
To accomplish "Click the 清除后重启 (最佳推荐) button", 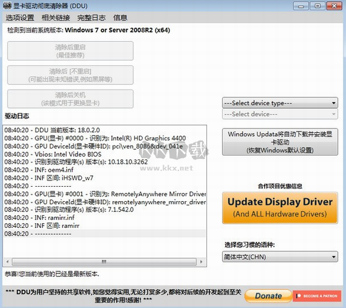I will point(70,51).
